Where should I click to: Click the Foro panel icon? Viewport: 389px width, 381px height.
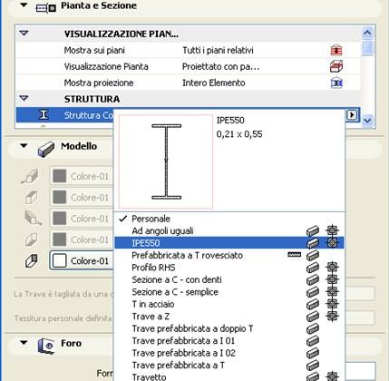tap(46, 346)
